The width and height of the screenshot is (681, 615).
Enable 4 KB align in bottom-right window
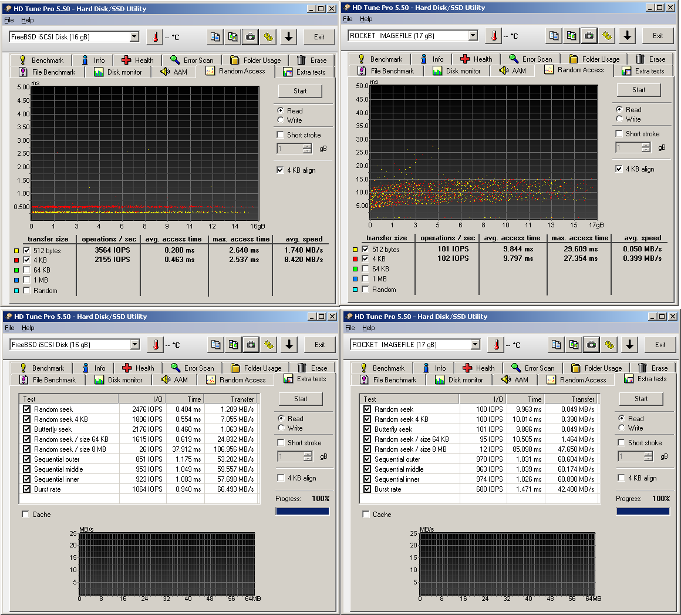tap(622, 478)
